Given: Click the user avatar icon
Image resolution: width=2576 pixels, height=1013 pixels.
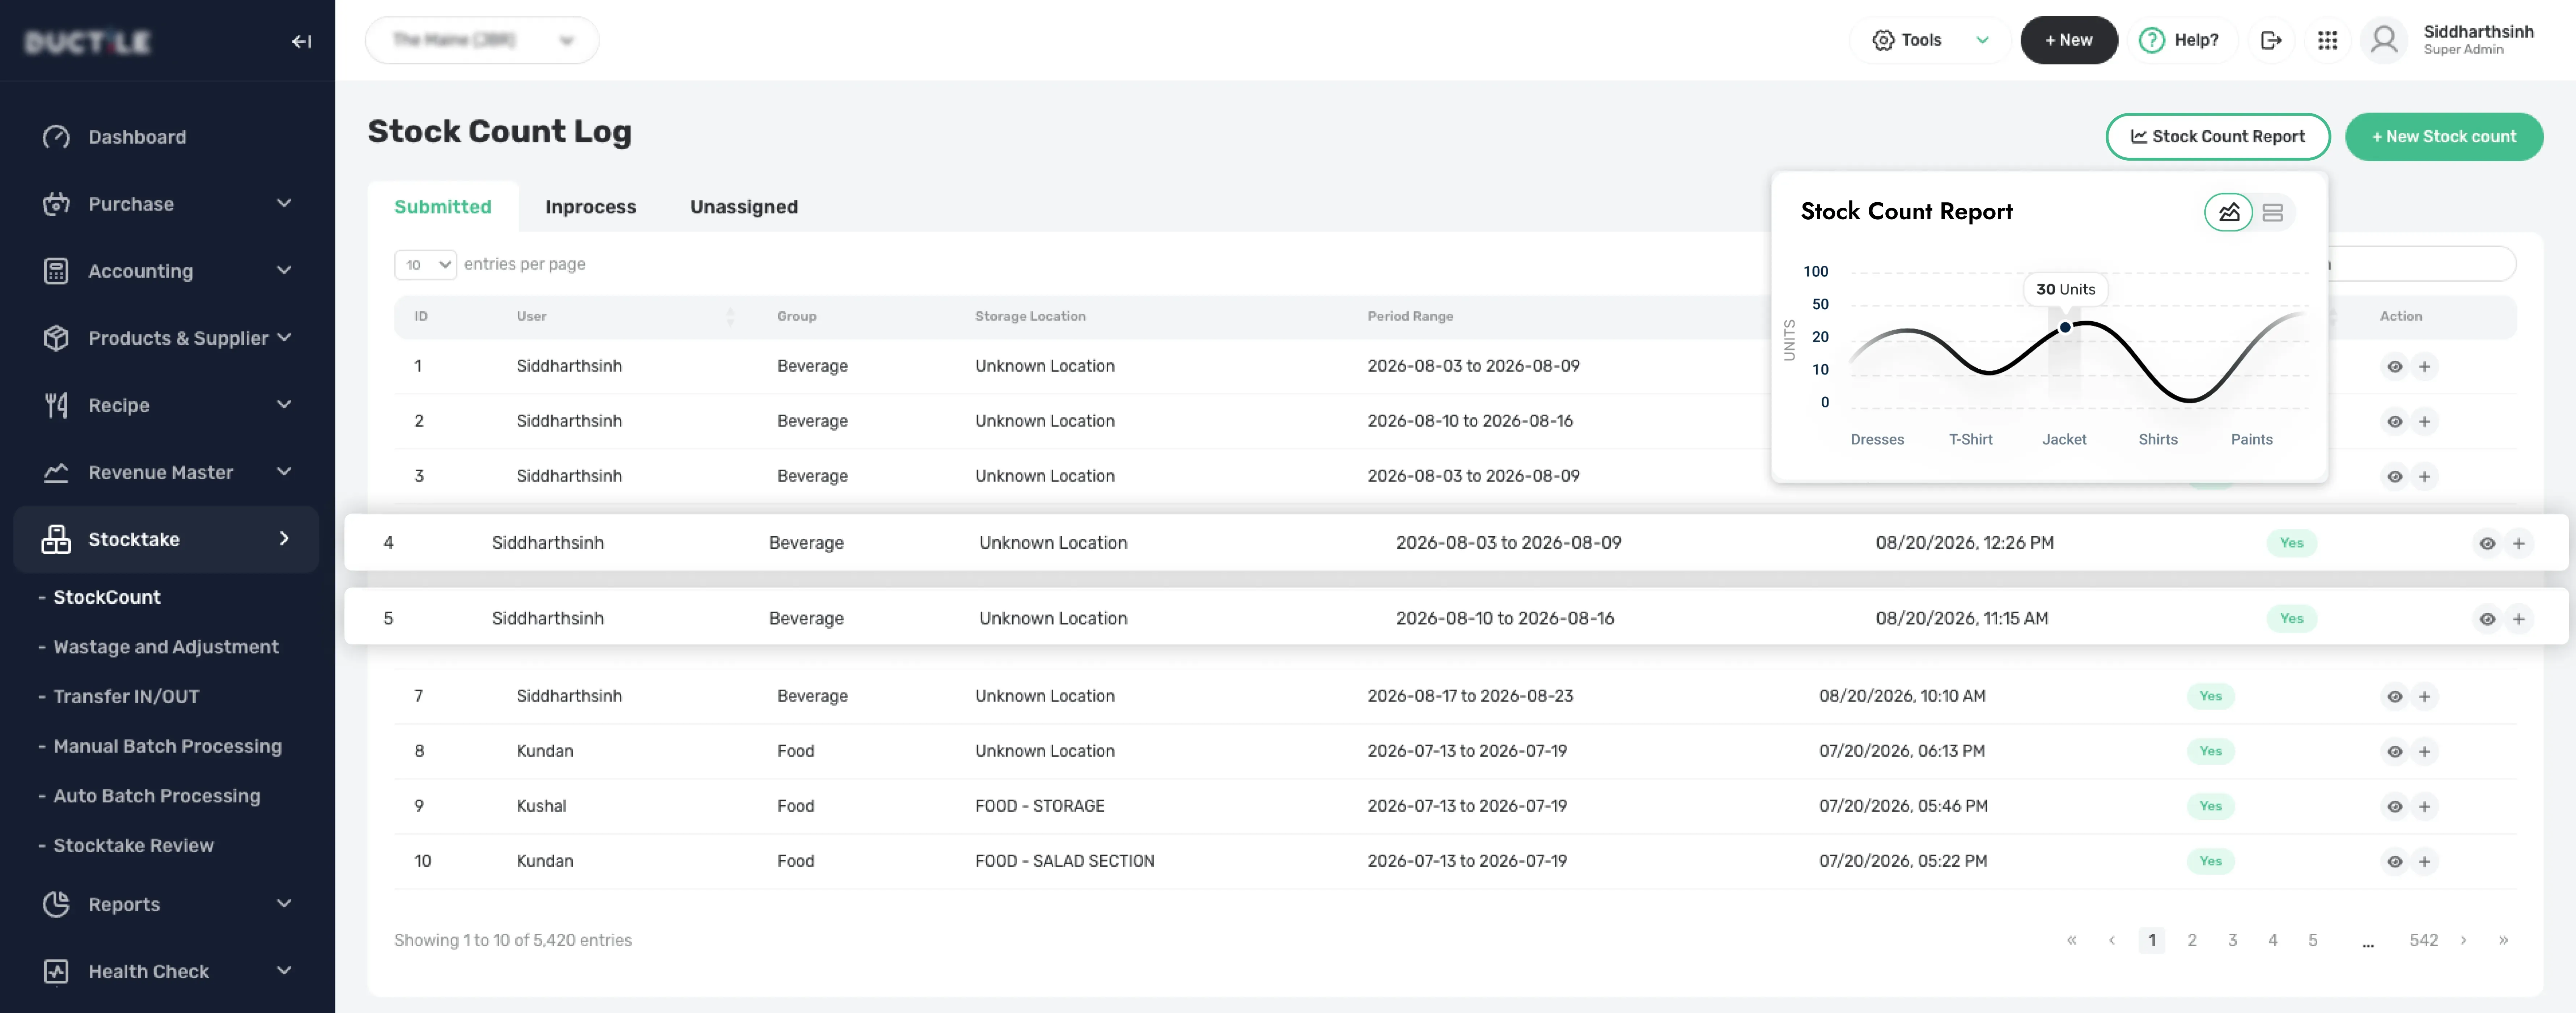Looking at the screenshot, I should point(2384,40).
